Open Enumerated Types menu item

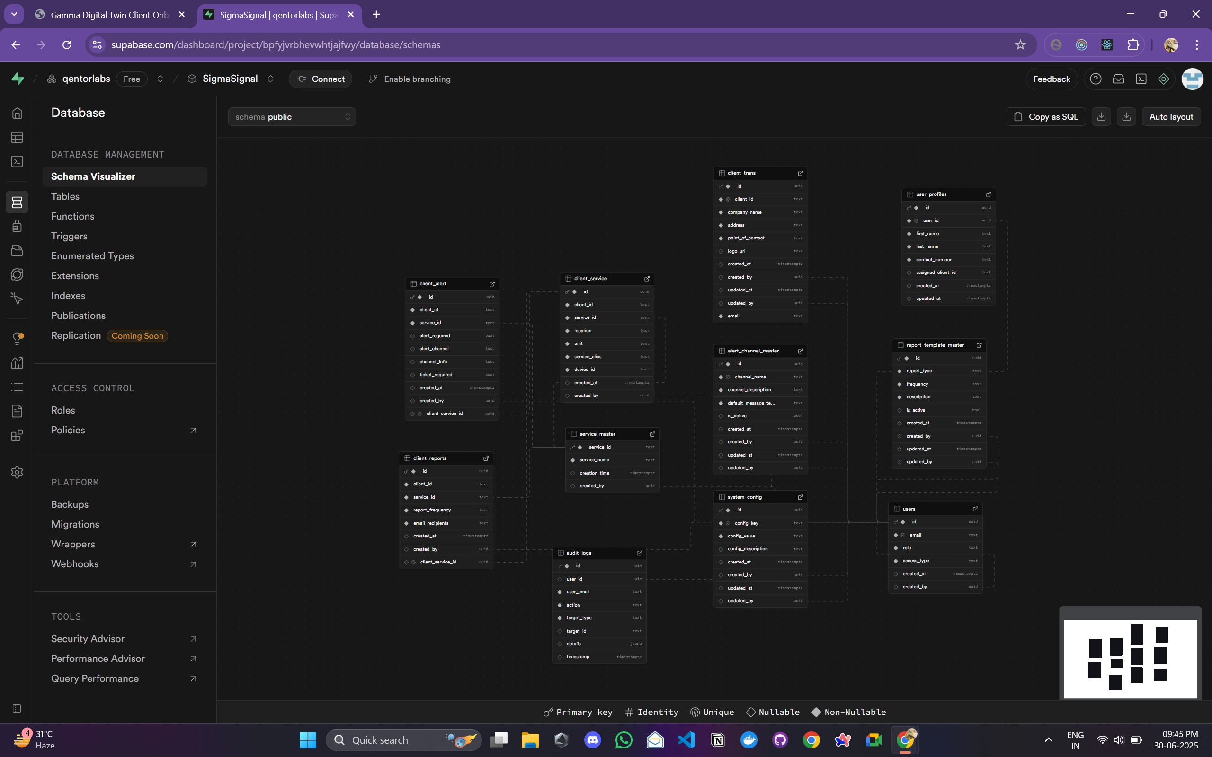click(92, 256)
